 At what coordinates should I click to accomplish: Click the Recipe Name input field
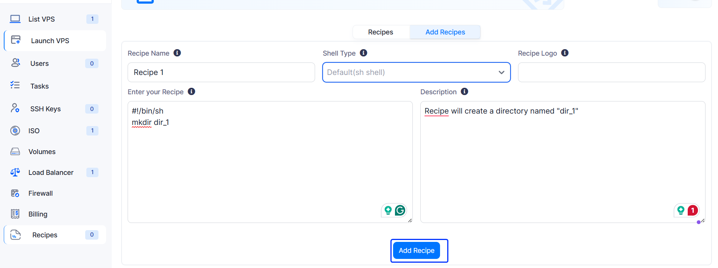pos(221,72)
